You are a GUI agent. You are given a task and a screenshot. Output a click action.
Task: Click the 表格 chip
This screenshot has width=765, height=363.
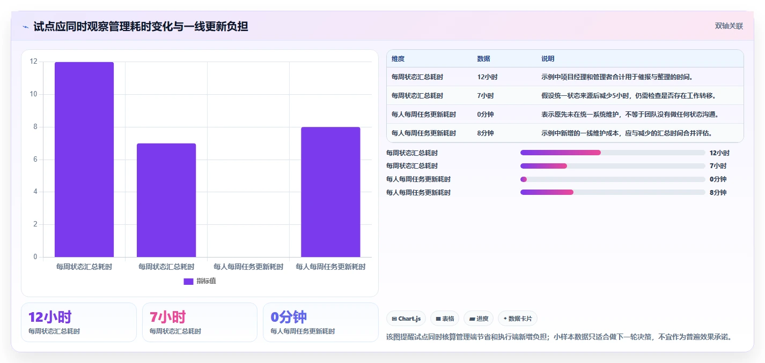(445, 319)
